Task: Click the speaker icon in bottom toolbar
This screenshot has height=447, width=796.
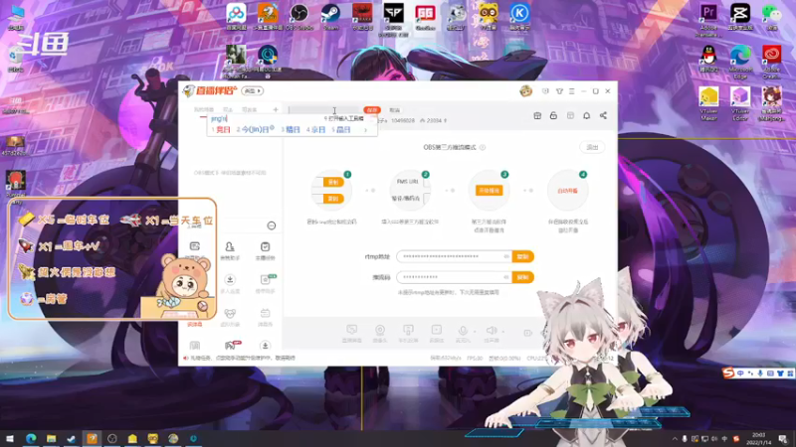Action: (x=491, y=333)
